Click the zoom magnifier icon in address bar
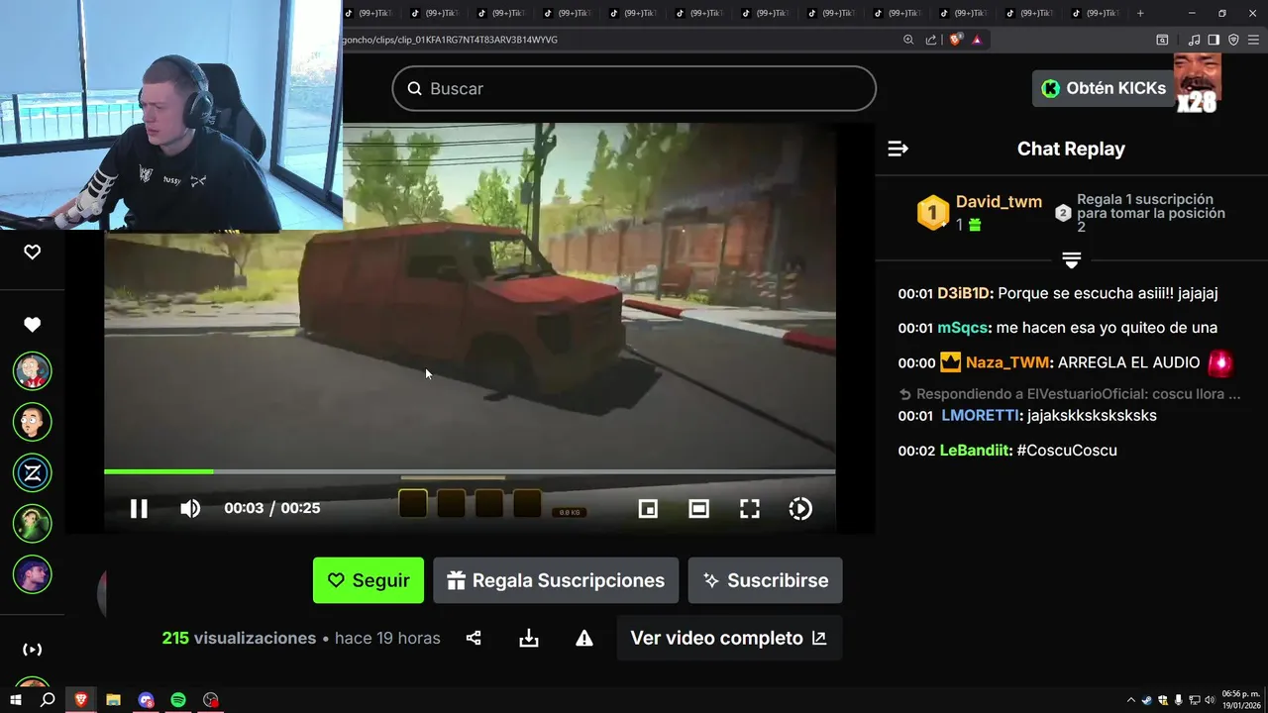 coord(908,40)
